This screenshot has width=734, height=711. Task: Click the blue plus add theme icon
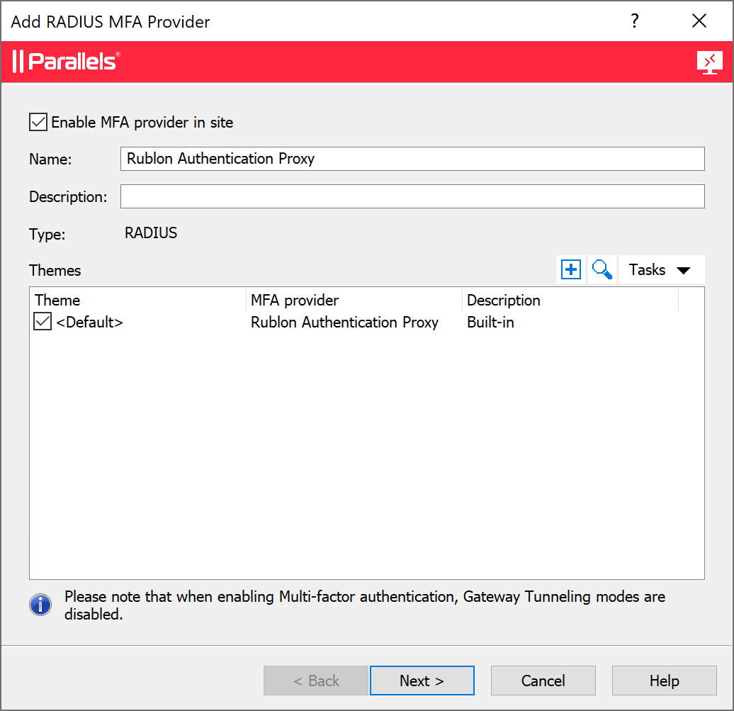(x=570, y=270)
